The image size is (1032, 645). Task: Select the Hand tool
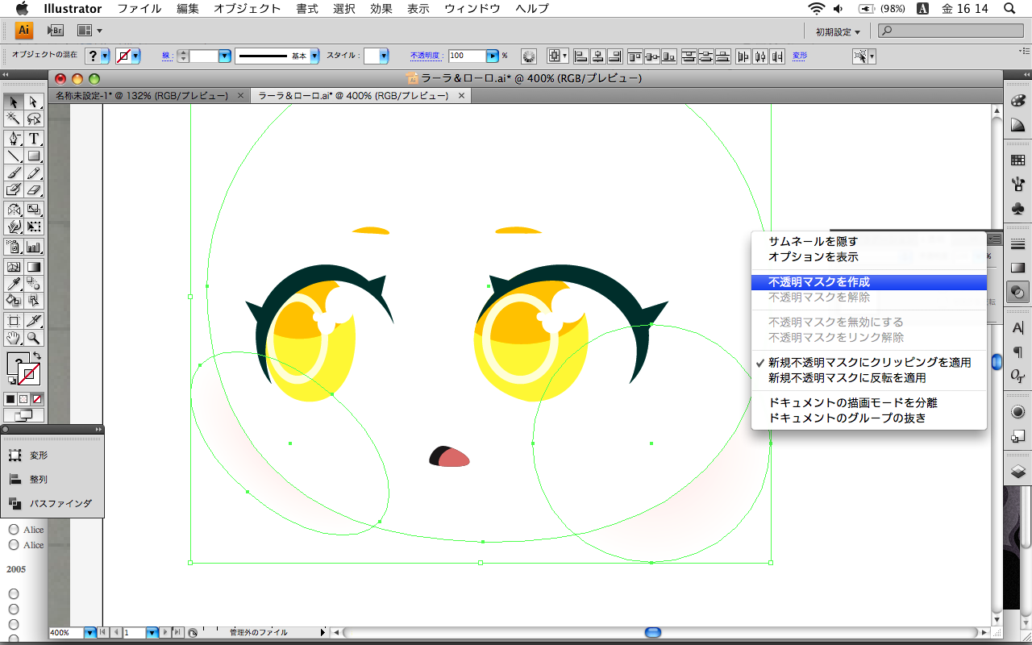click(x=14, y=338)
